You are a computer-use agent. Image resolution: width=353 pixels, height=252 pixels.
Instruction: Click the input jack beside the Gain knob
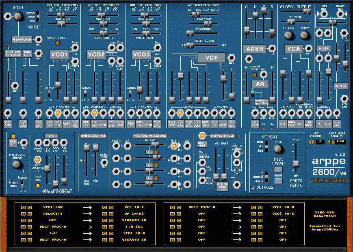click(8, 16)
